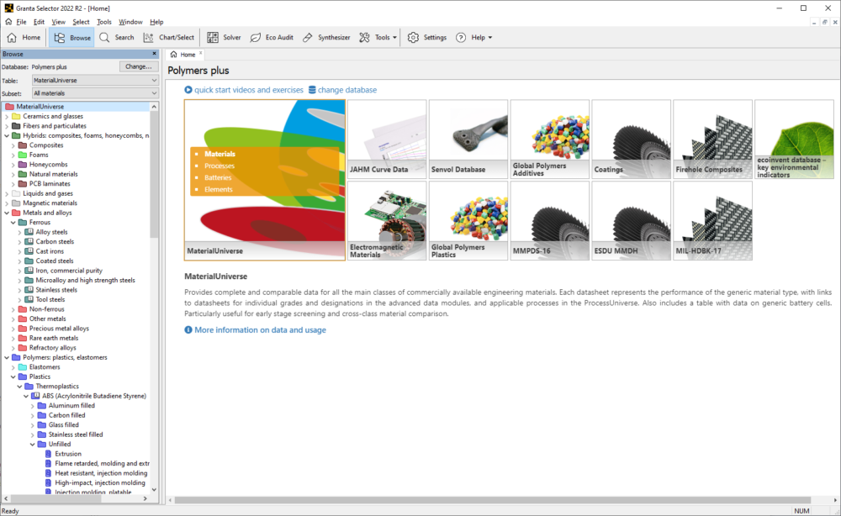
Task: Open the Home toolbar button
Action: coord(24,38)
